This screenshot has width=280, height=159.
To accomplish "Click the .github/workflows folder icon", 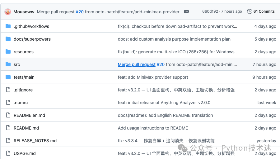I will [x=8, y=26].
